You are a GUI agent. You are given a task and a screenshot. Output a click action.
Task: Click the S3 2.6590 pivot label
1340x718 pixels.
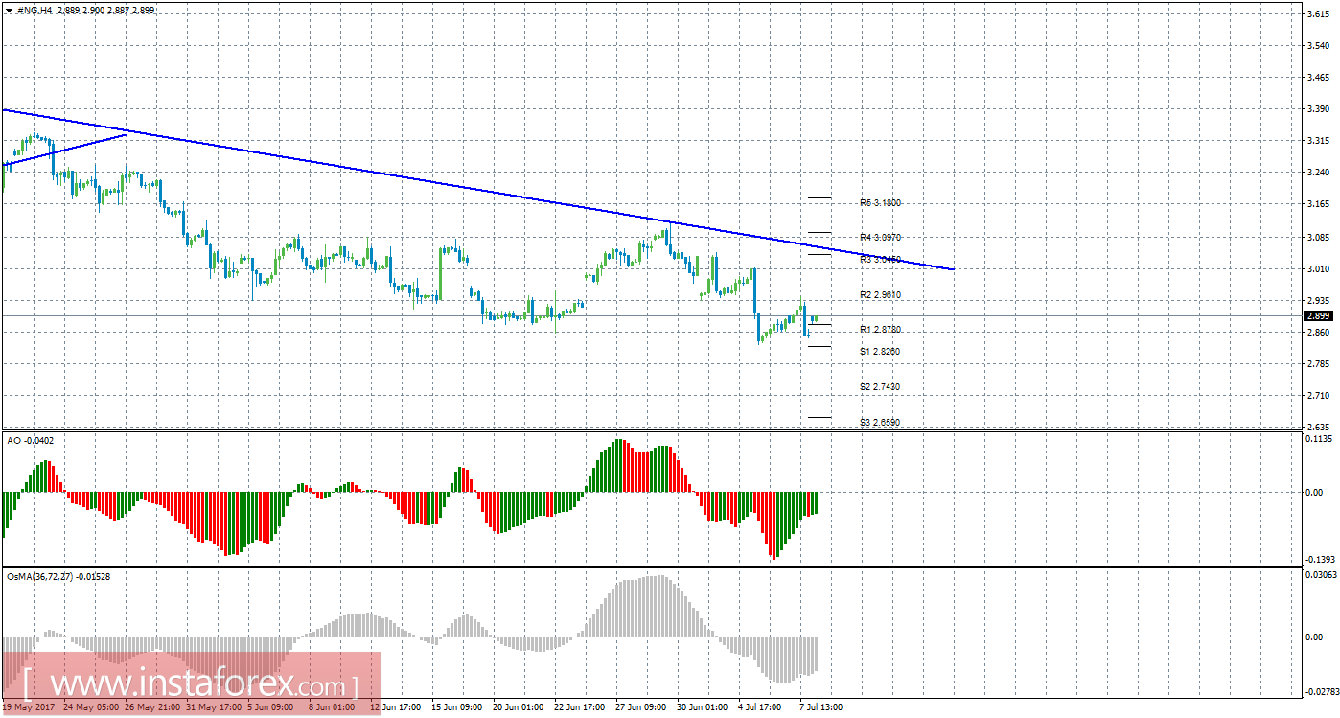(880, 422)
